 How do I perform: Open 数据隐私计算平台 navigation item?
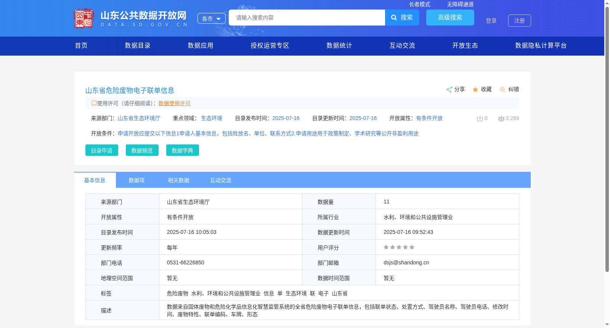[x=541, y=45]
